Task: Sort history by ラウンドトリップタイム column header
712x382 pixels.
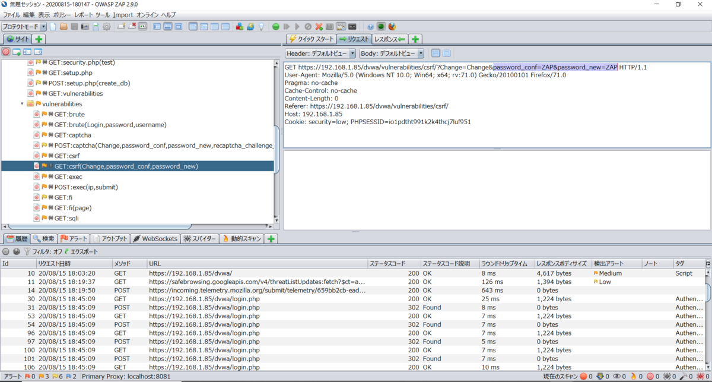Action: point(506,263)
